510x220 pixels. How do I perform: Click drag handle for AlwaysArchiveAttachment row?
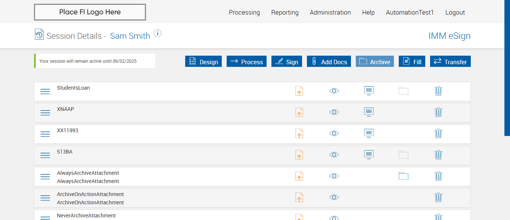click(45, 177)
